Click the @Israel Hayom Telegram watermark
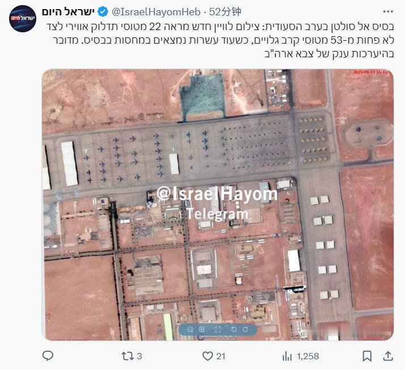Viewport: 405px width, 370px height. [217, 203]
